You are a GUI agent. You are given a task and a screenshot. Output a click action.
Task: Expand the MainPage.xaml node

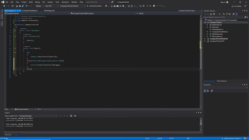pos(207,34)
